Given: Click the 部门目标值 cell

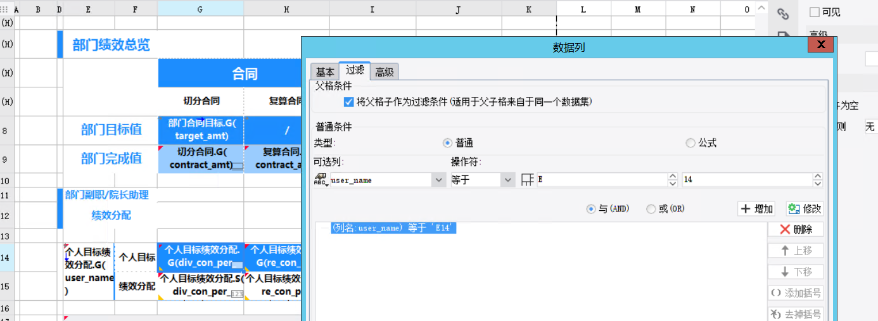Looking at the screenshot, I should (111, 130).
